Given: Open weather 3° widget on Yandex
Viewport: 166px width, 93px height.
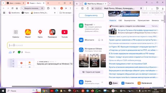Looking at the screenshot, I should click(x=12, y=52).
